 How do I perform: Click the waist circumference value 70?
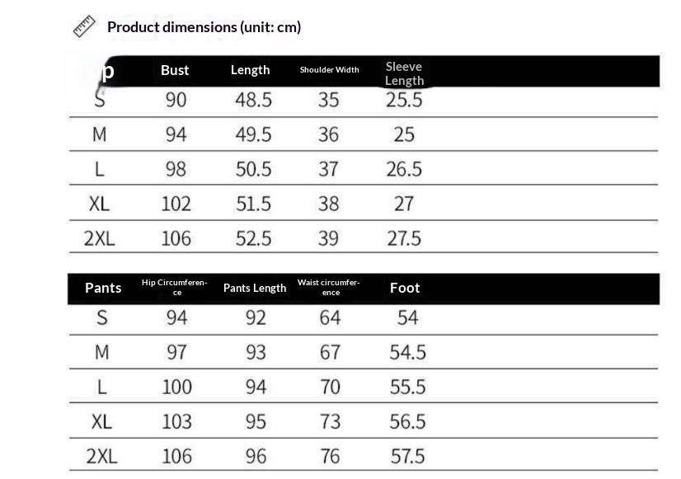pos(330,387)
